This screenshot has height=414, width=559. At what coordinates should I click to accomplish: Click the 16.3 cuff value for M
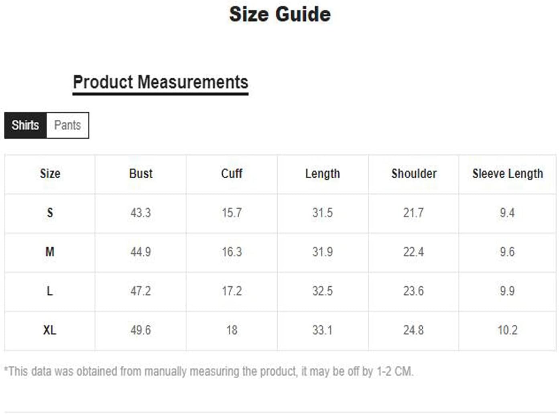pos(232,252)
